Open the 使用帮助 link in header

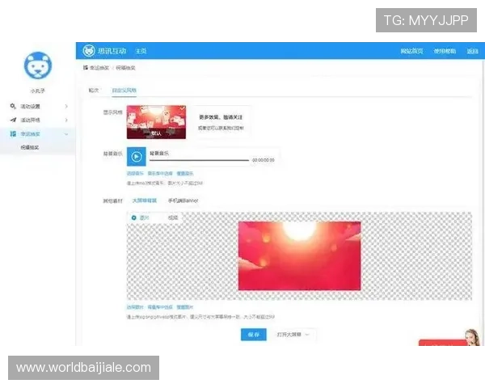pyautogui.click(x=445, y=51)
